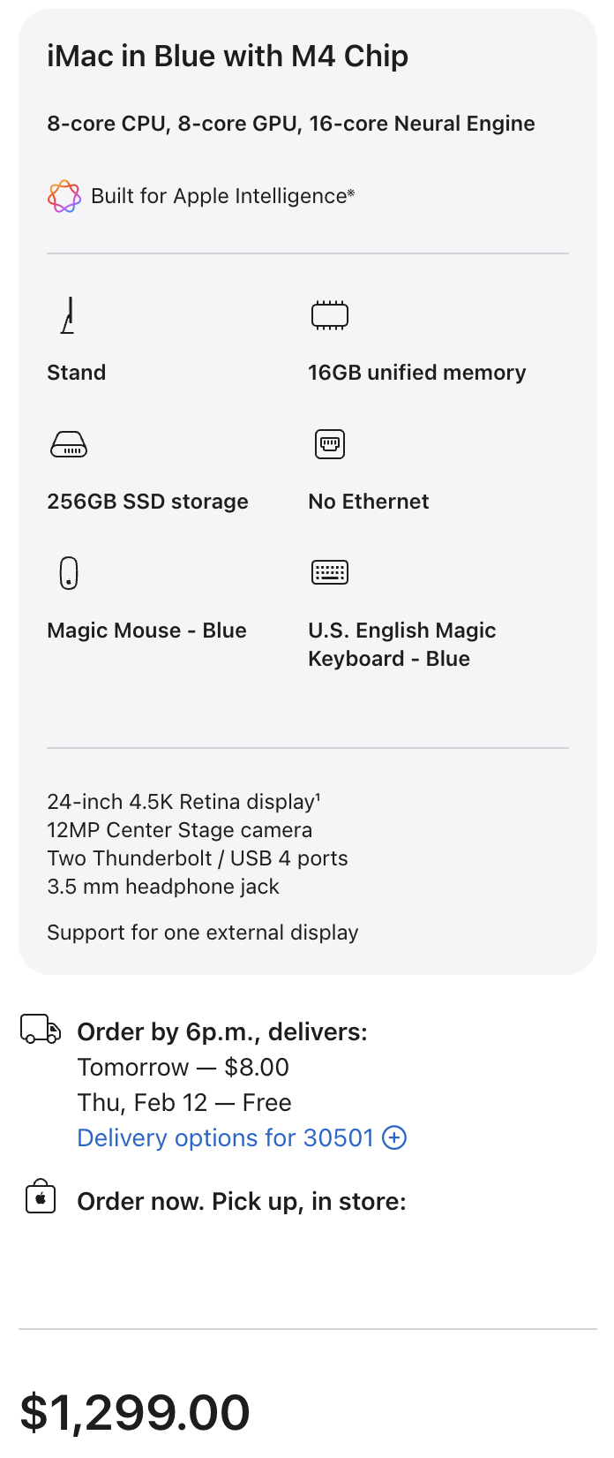Click the unified memory chip icon
The image size is (614, 1458).
point(330,315)
